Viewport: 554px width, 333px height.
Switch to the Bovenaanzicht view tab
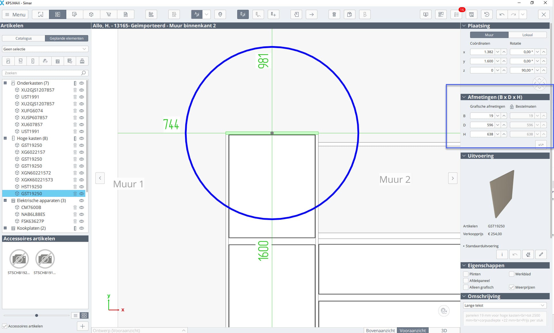(380, 330)
